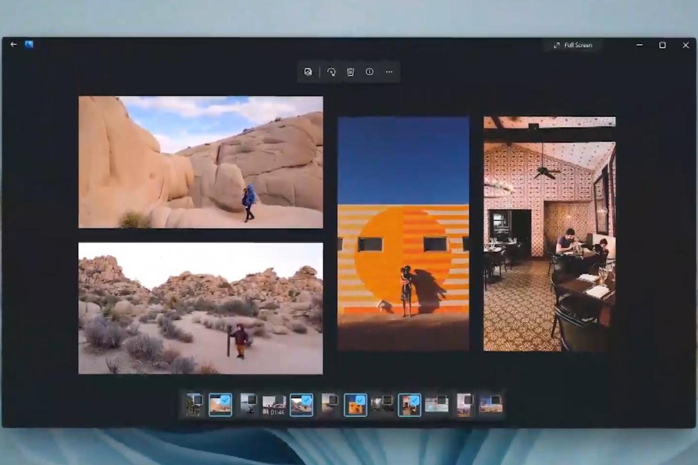
Task: Check the blurry thumbnail checkbox after rocky desert
Action: click(x=333, y=400)
